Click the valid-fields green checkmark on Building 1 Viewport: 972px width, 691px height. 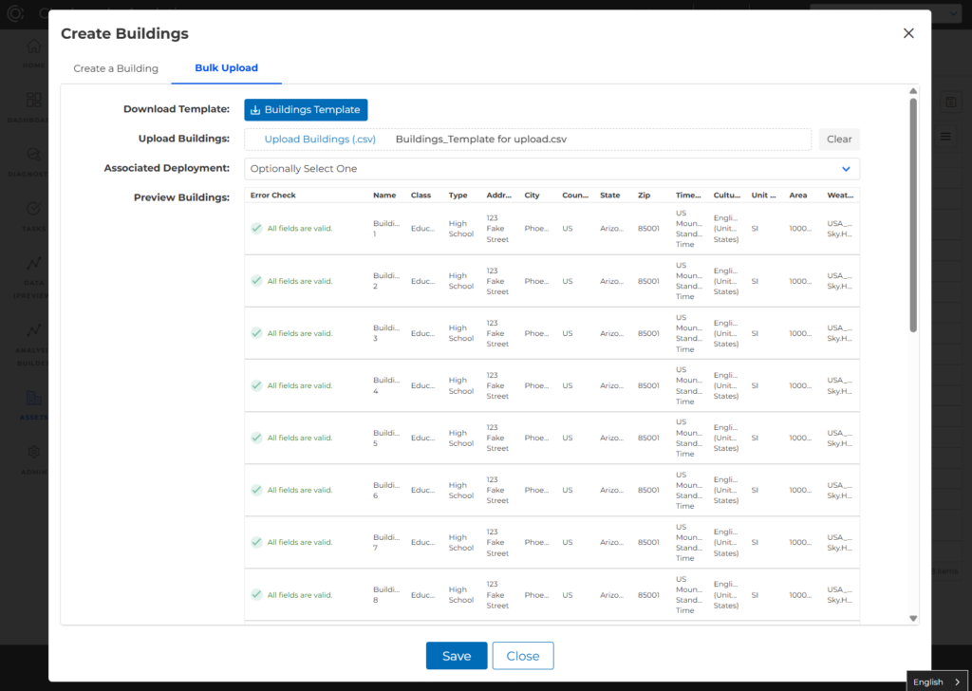point(255,229)
